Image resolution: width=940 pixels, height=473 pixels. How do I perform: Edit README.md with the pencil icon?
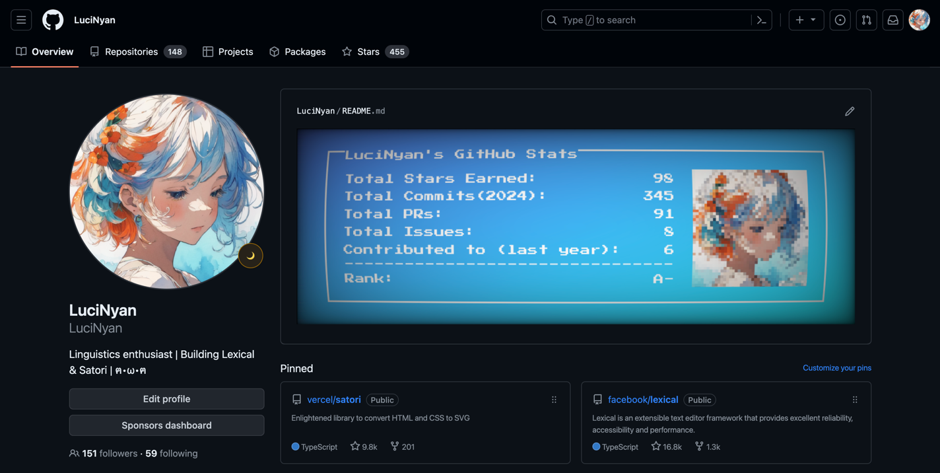click(x=850, y=111)
